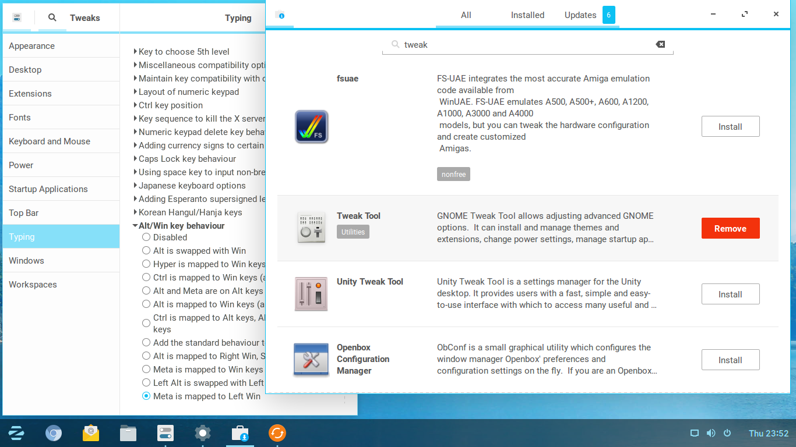Open the Software Updater taskbar icon
The image size is (796, 447).
pos(277,433)
